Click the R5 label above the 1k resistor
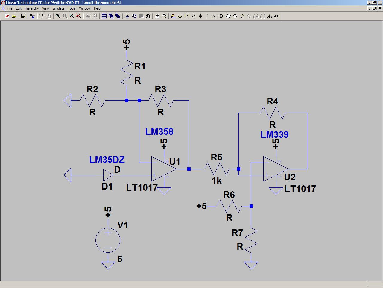 [x=217, y=157]
